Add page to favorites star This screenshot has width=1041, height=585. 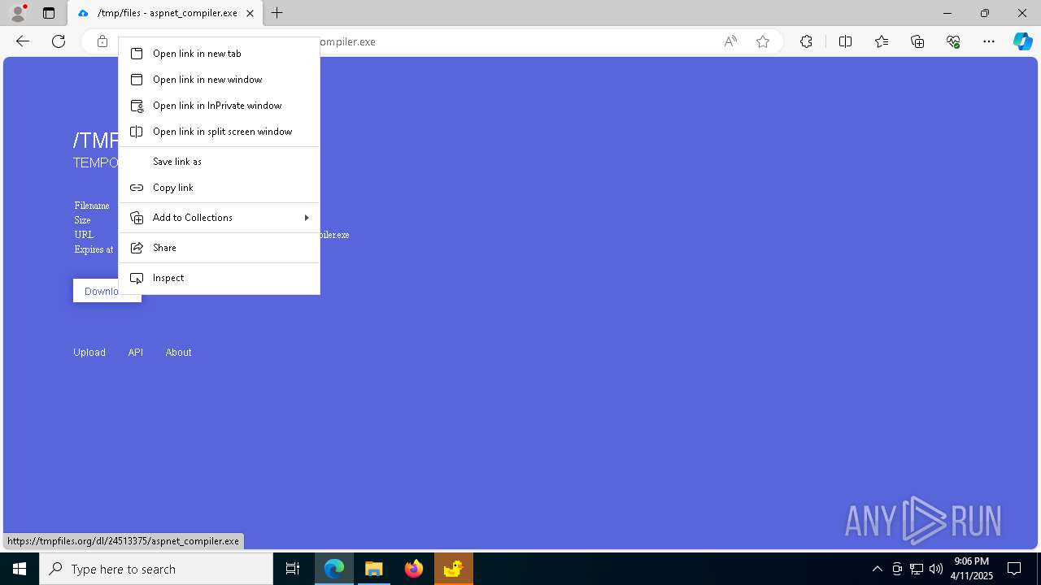(x=763, y=41)
